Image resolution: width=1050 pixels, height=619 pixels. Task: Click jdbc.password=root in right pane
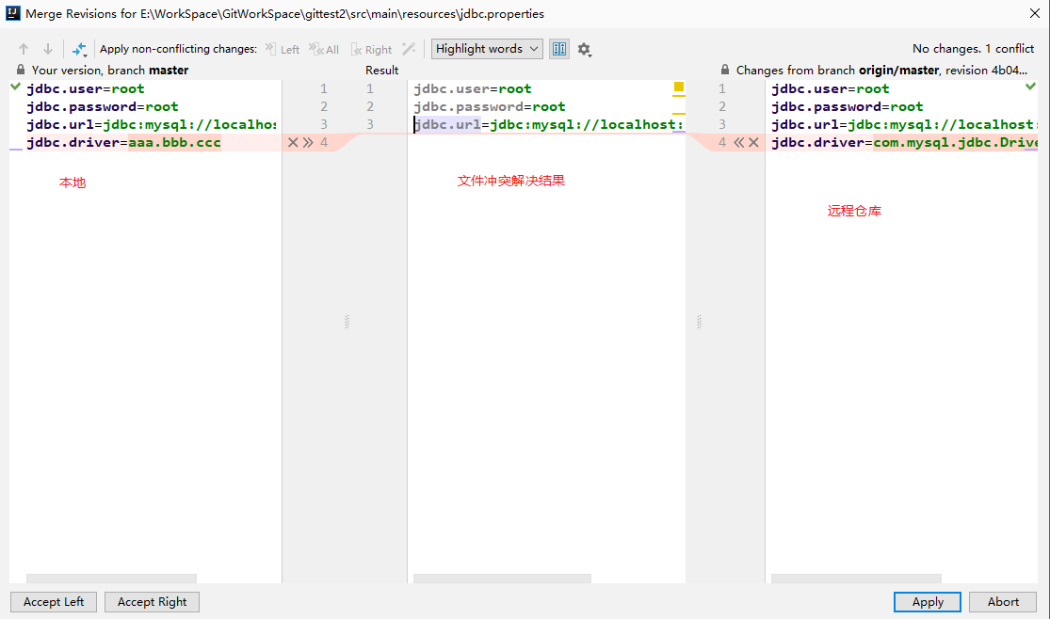848,106
